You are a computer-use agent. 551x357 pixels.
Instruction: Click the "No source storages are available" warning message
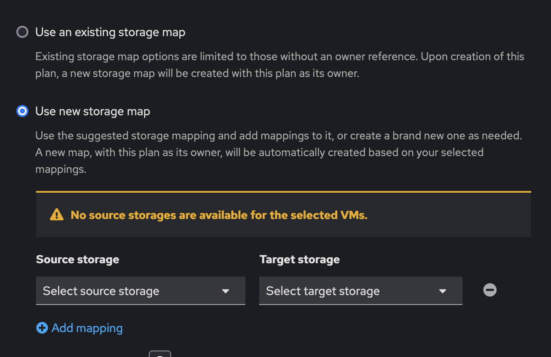pos(219,215)
